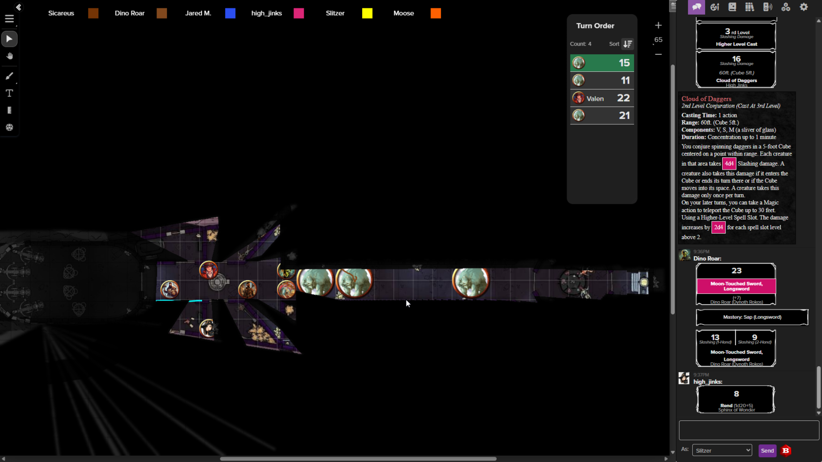The height and width of the screenshot is (462, 822).
Task: Open the Speaking As Slitzer dropdown
Action: tap(722, 450)
